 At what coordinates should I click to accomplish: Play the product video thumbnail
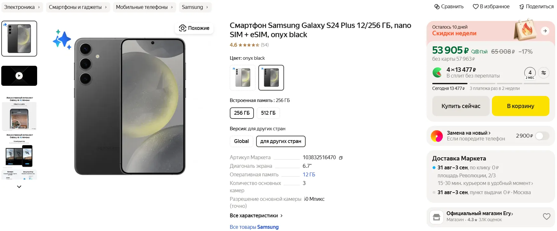click(x=19, y=76)
